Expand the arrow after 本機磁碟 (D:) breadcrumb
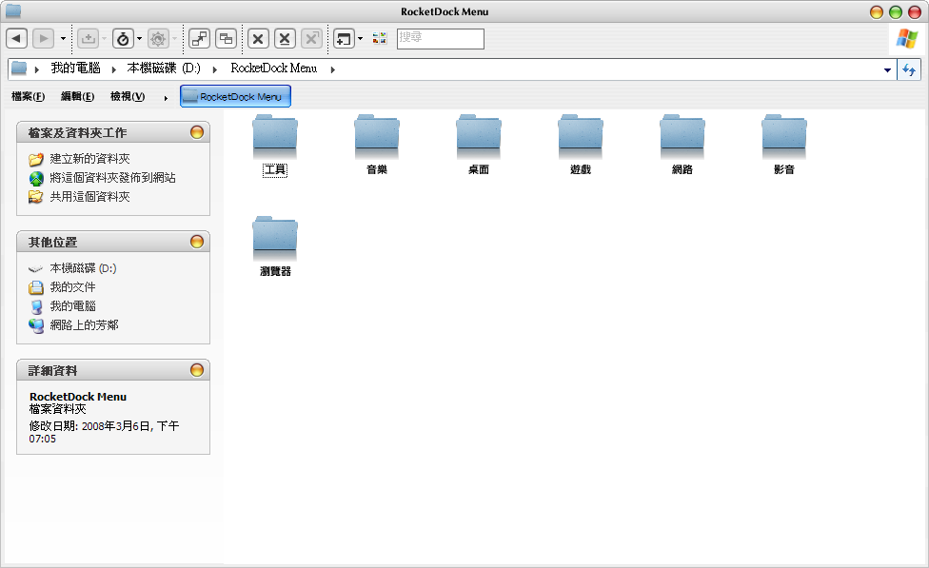Viewport: 929px width, 568px height. pyautogui.click(x=215, y=69)
